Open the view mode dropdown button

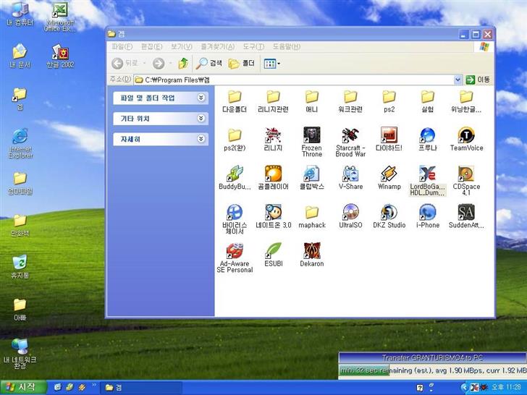click(272, 64)
